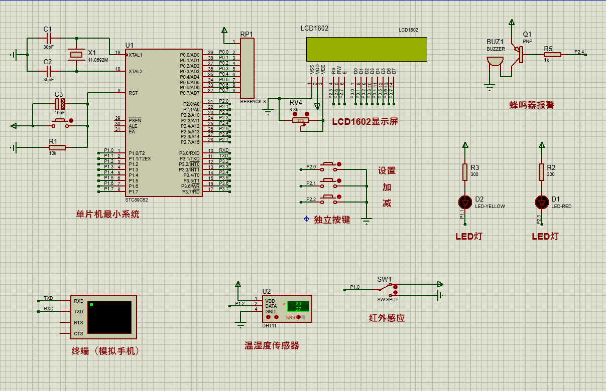Image resolution: width=606 pixels, height=391 pixels.
Task: Click the RV4 potentiometer body showing 73%
Action: pyautogui.click(x=300, y=120)
